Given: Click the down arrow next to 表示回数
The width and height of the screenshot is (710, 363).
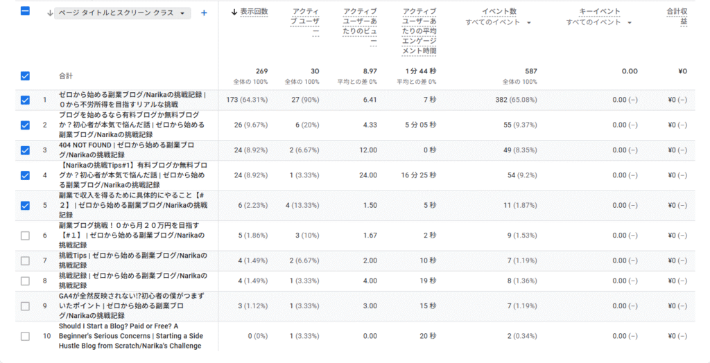Looking at the screenshot, I should tap(235, 12).
